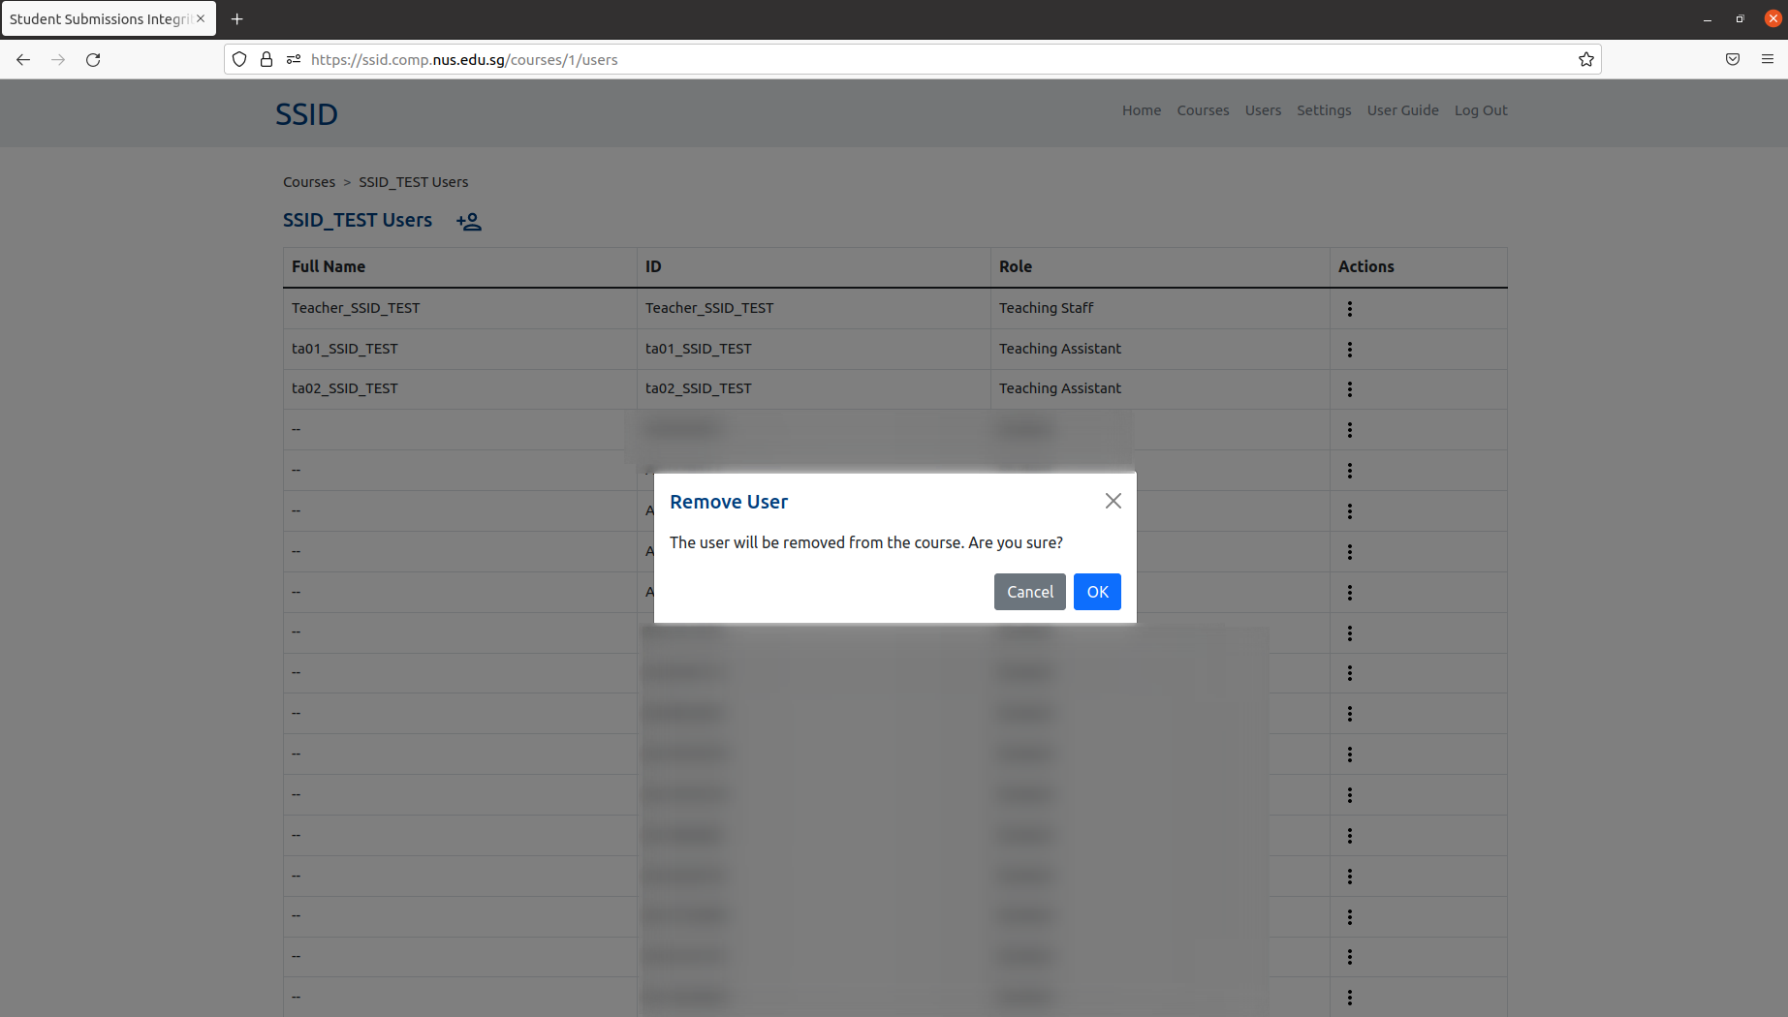
Task: Confirm removal by pressing OK
Action: coord(1096,592)
